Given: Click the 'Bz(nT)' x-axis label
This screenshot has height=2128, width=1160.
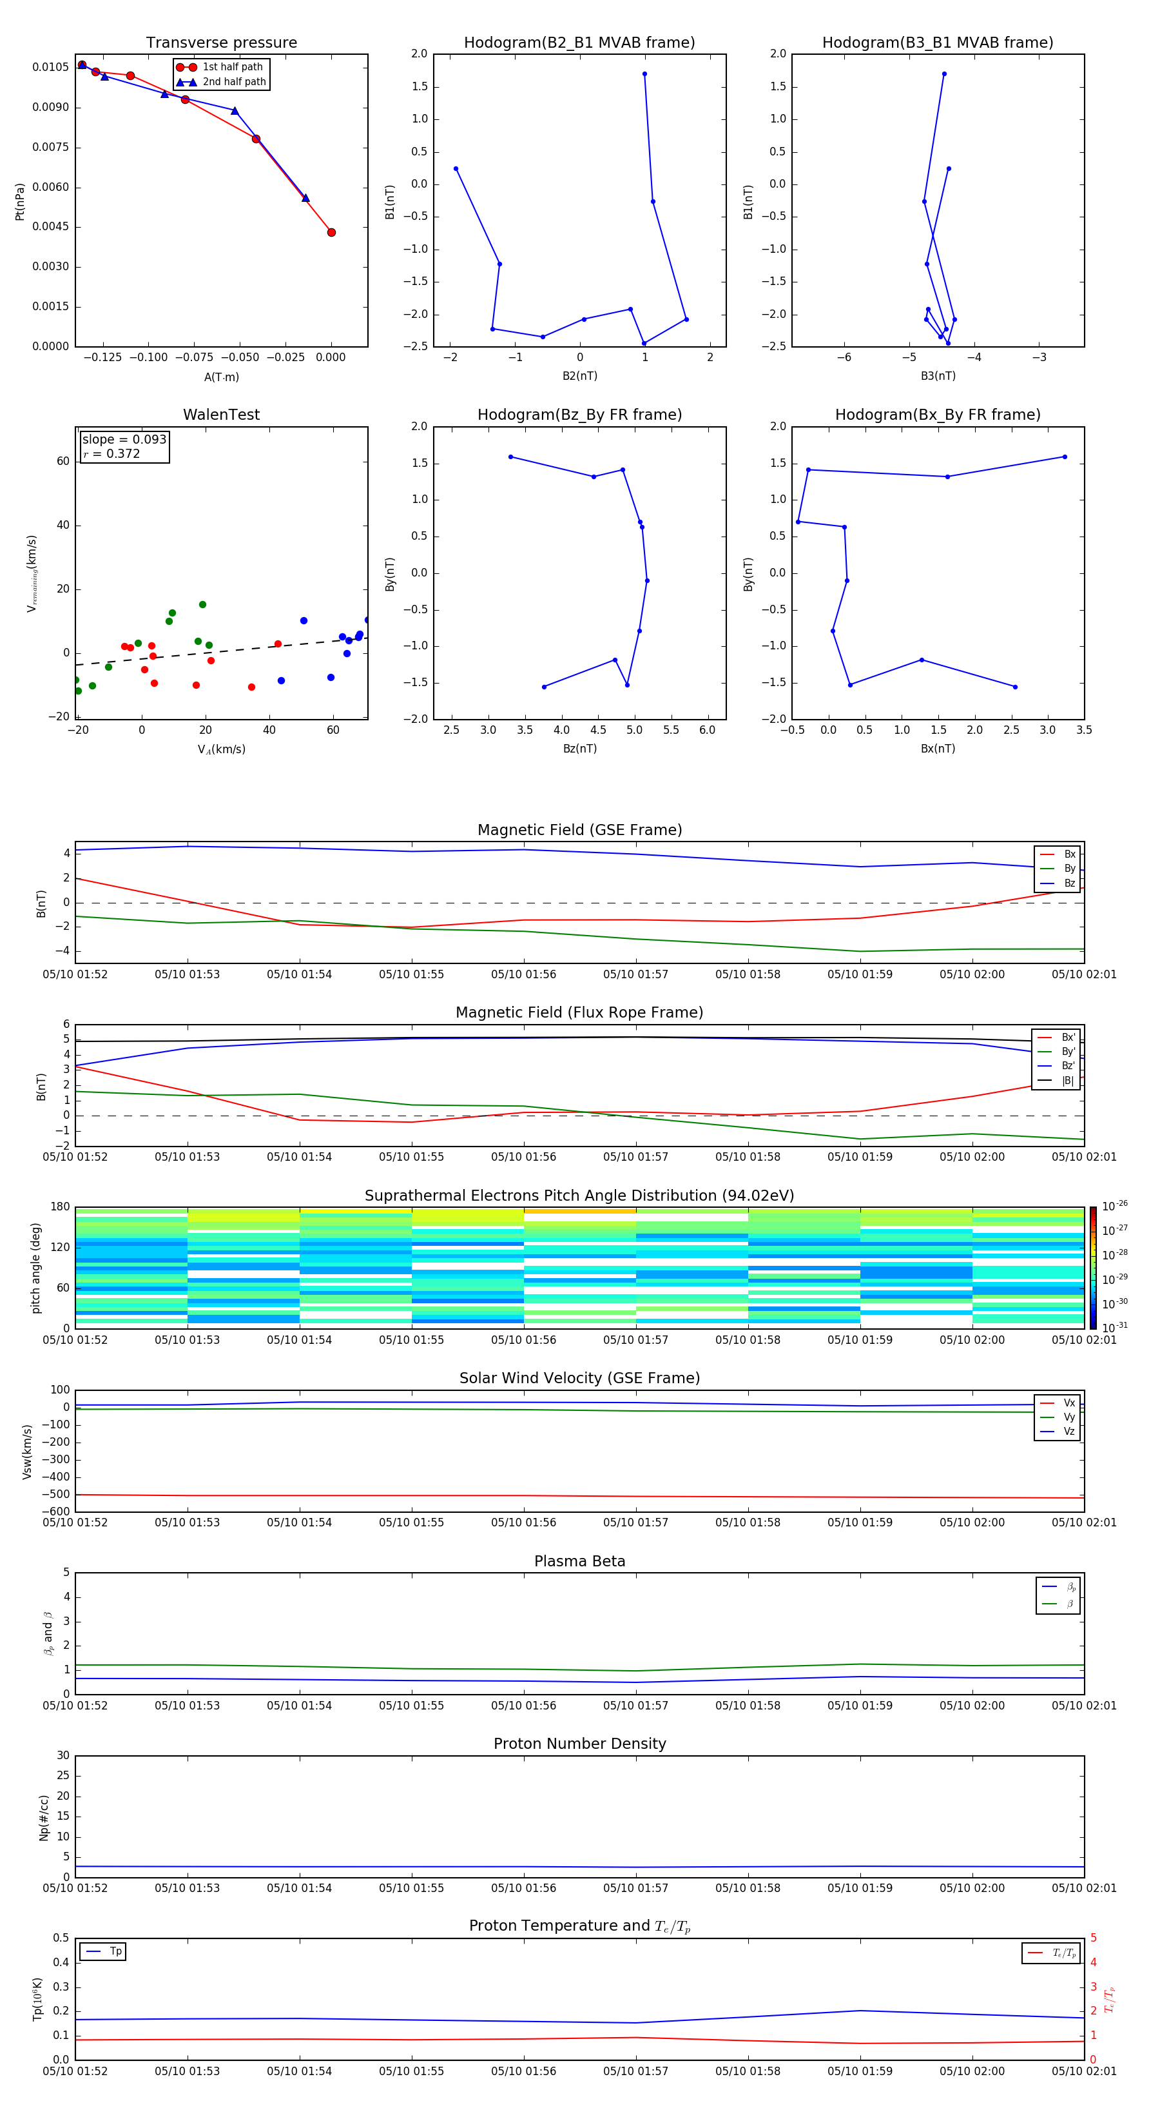Looking at the screenshot, I should (579, 749).
